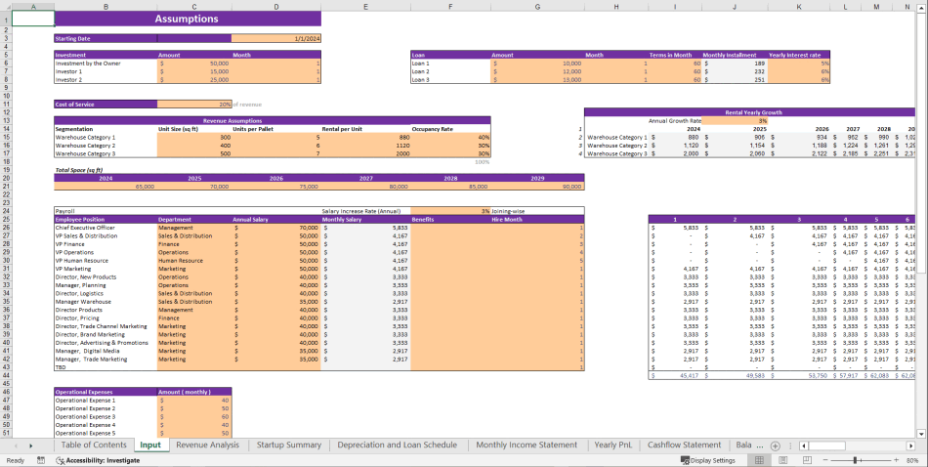Go to the Monthly Income Statement tab
The width and height of the screenshot is (928, 467).
click(527, 445)
